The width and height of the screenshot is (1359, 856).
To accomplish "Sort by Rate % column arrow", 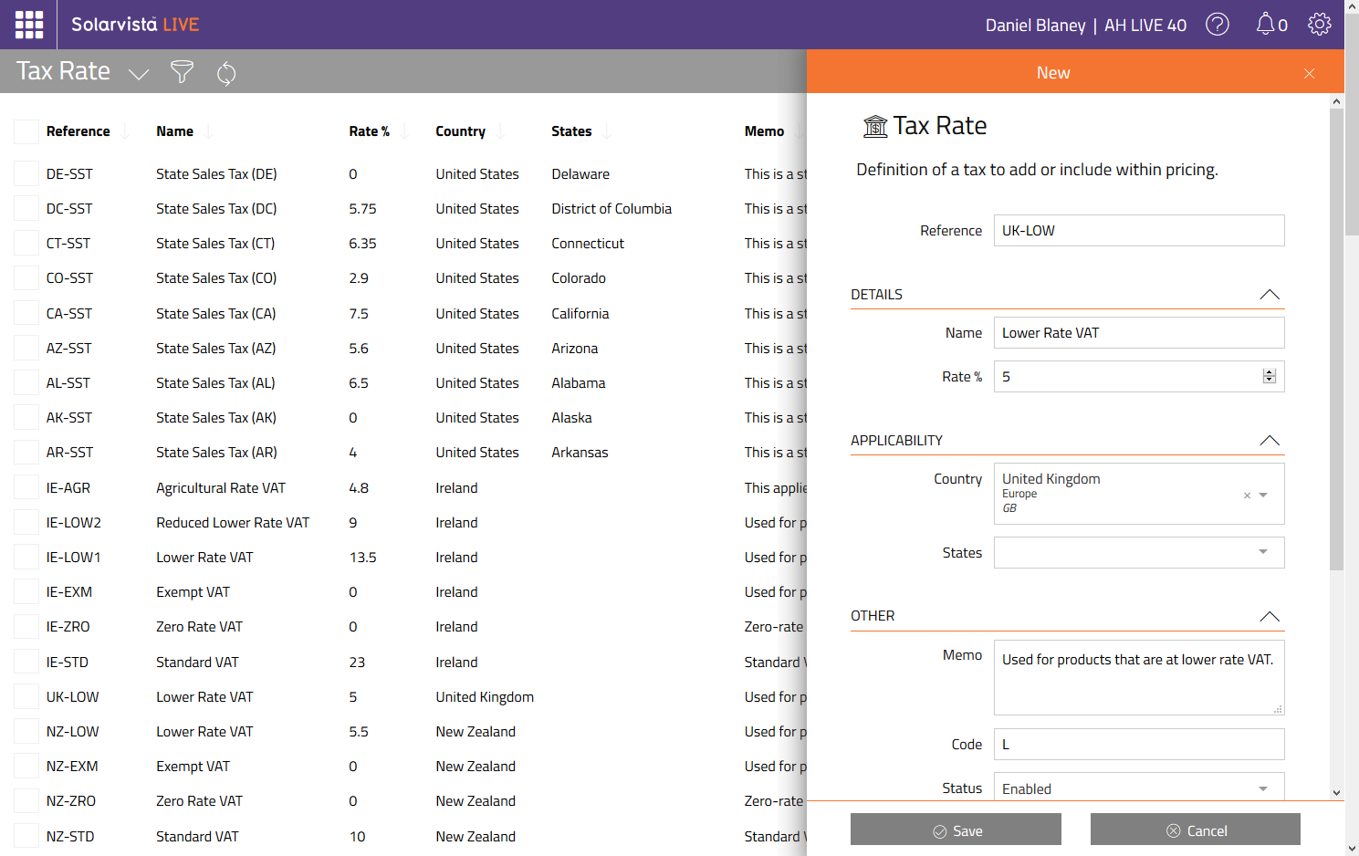I will coord(404,131).
